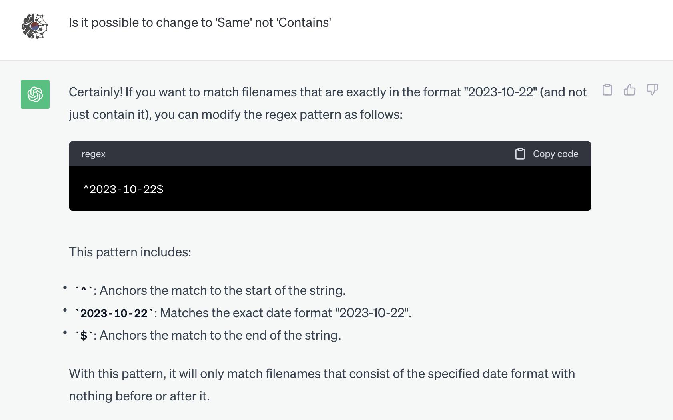Image resolution: width=673 pixels, height=420 pixels.
Task: Click the ^2023-10-22$ code line
Action: (123, 189)
